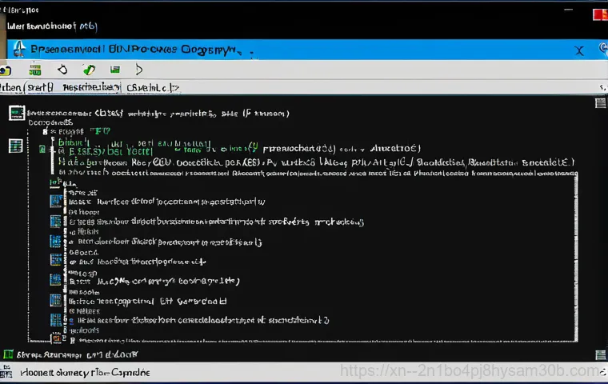
Task: Click the play arrow toolbar icon
Action: pos(139,70)
